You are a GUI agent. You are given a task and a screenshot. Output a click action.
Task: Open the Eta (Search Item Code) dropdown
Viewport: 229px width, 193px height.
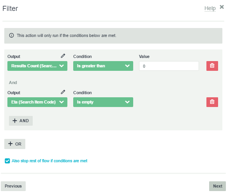(37, 102)
